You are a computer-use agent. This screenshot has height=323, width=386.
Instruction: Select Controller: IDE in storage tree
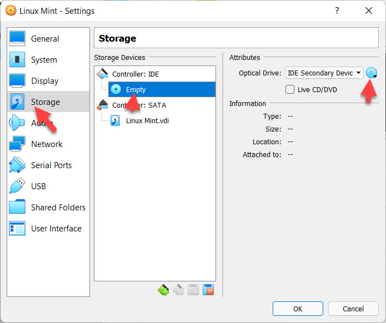click(135, 74)
